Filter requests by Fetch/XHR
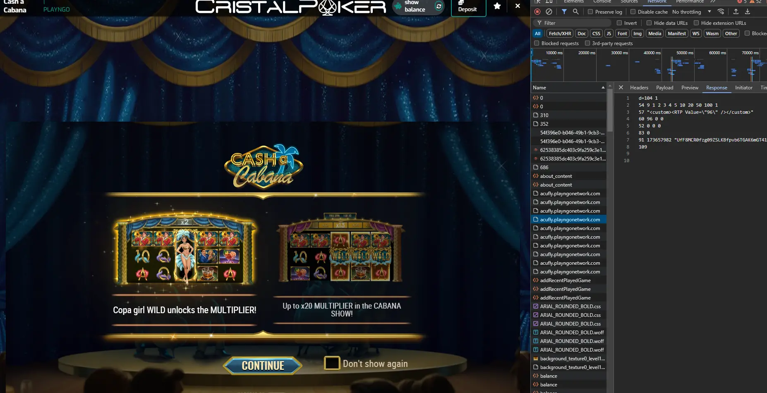The height and width of the screenshot is (393, 767). (560, 34)
